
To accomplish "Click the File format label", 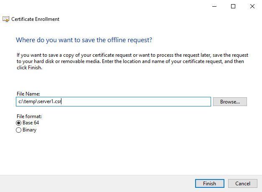I will coord(28,116).
